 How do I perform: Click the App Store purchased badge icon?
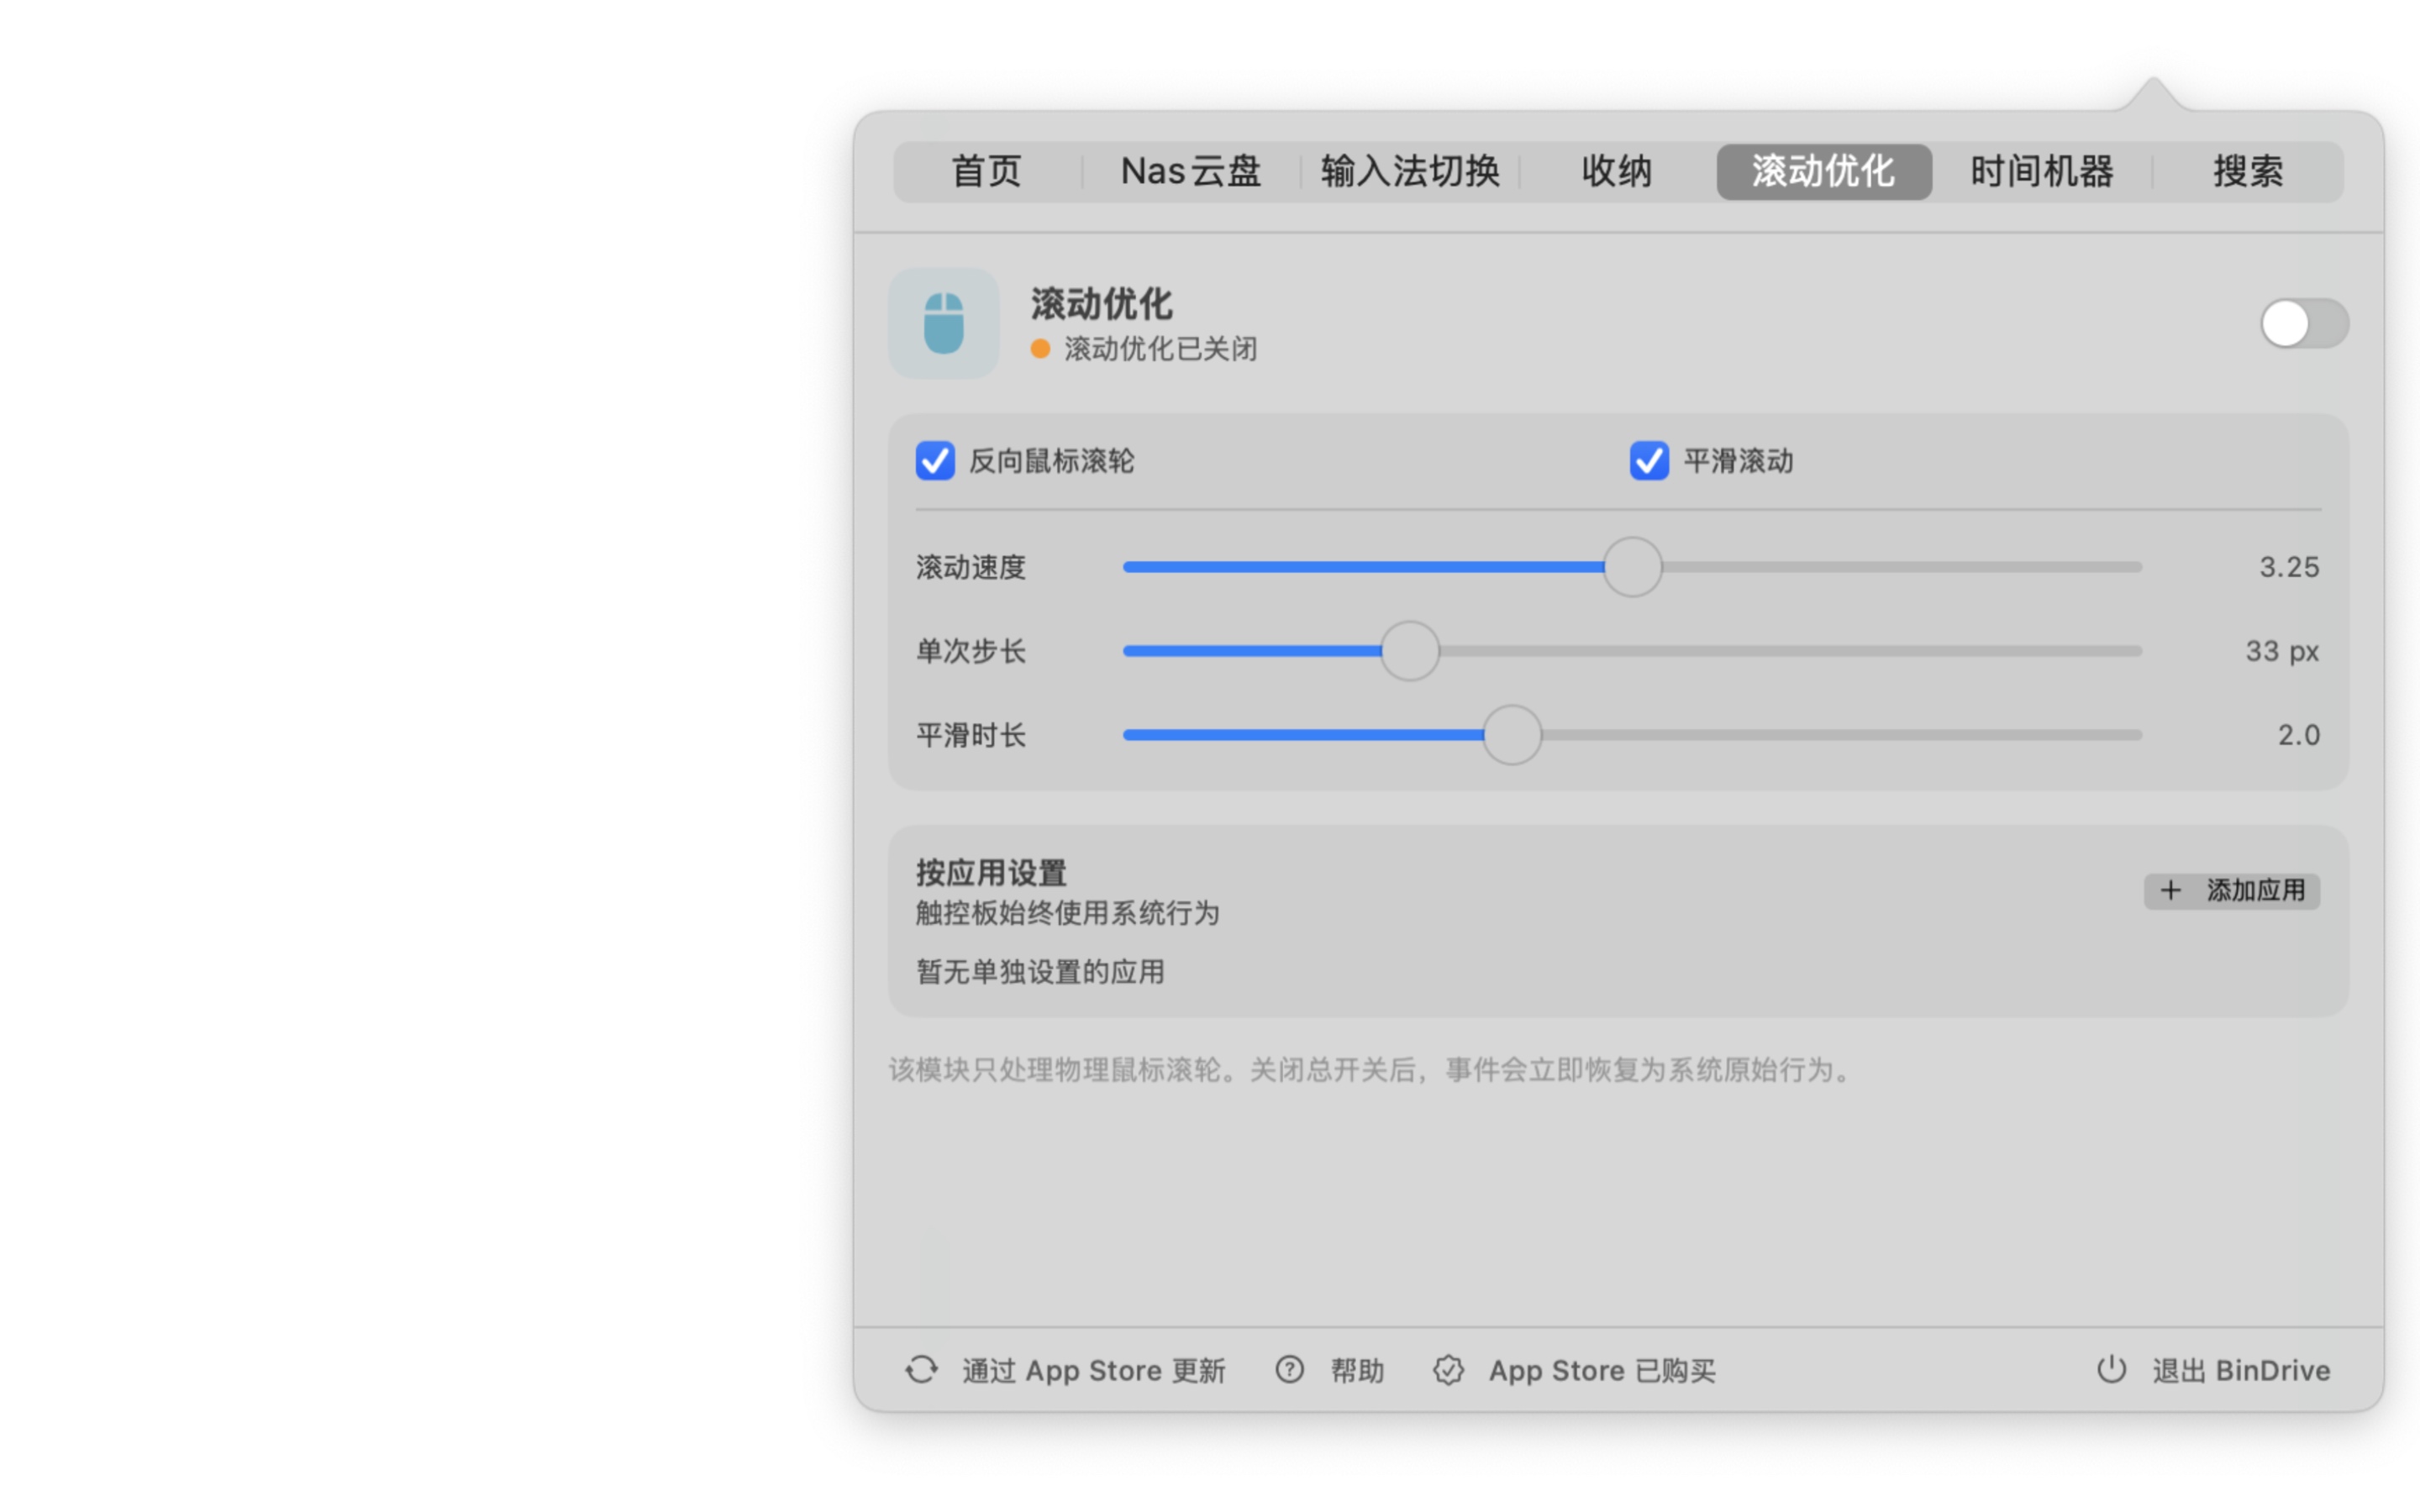pyautogui.click(x=1448, y=1369)
